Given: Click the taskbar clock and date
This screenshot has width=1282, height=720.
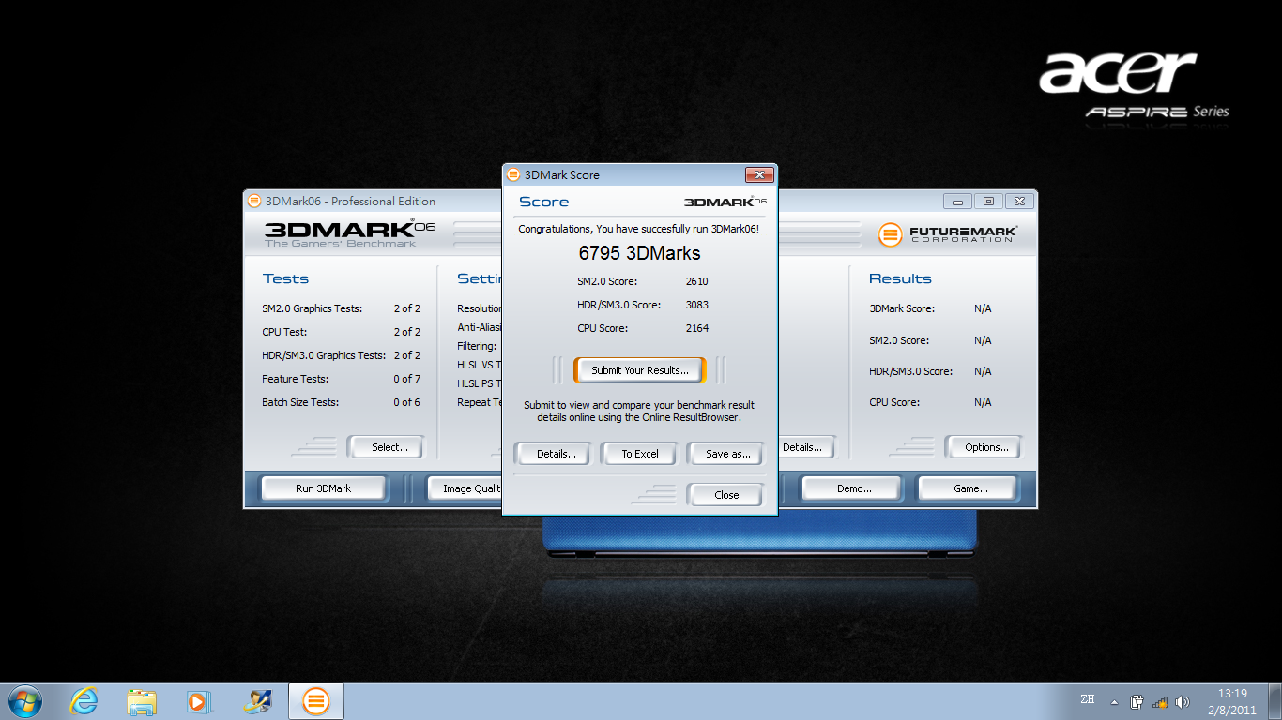Looking at the screenshot, I should point(1231,701).
